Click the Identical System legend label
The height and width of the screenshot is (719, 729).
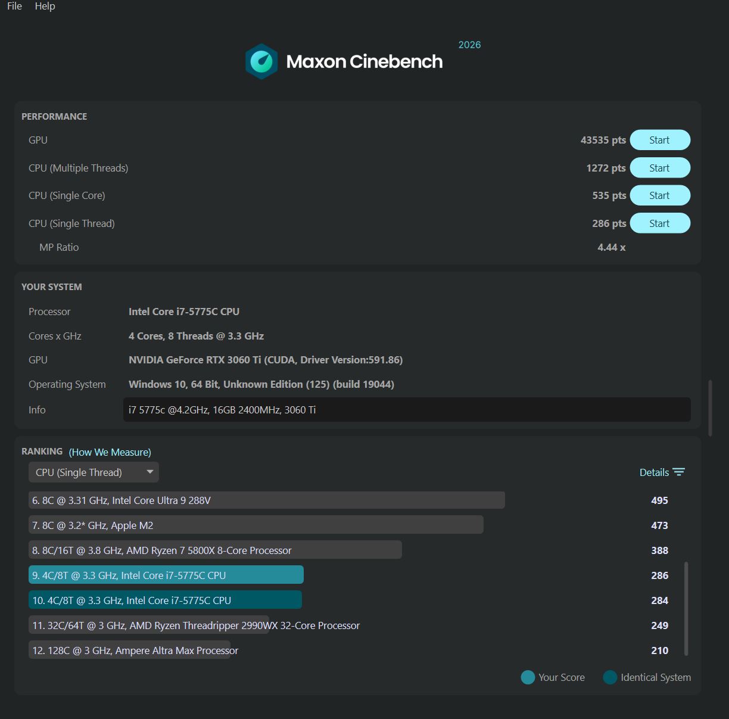pos(656,677)
